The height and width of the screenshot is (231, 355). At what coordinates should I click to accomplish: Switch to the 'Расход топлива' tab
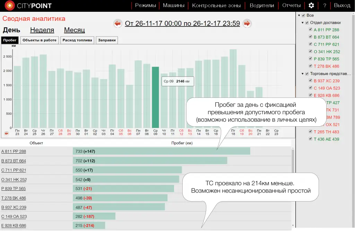tap(77, 40)
